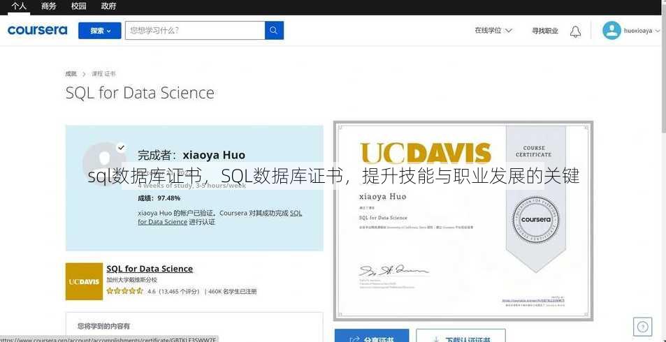Click the blue search magnifier button
The image size is (666, 342).
click(x=275, y=31)
